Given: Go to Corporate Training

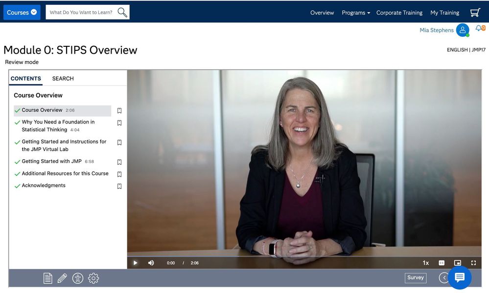Looking at the screenshot, I should pyautogui.click(x=399, y=13).
